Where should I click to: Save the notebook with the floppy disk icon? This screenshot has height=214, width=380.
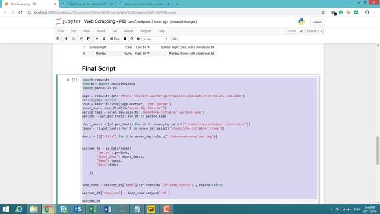coord(58,39)
